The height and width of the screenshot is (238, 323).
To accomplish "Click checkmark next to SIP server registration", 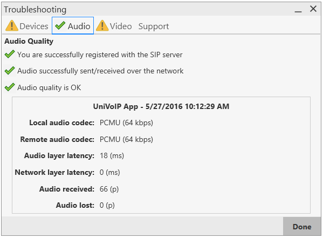I will point(10,55).
